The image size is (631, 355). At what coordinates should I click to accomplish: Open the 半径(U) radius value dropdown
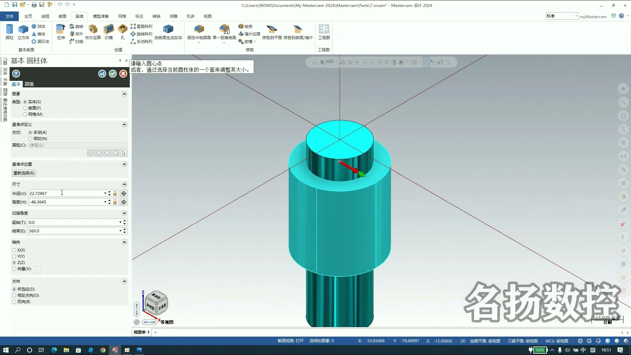(105, 193)
